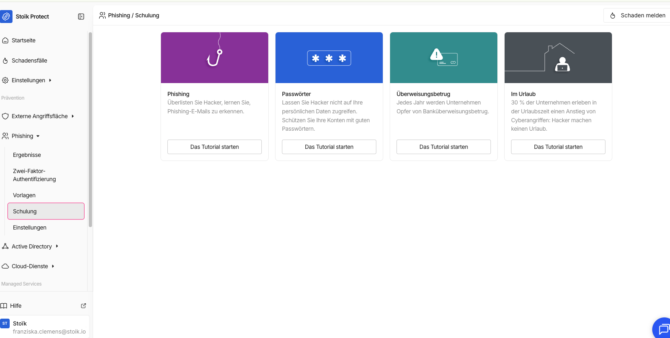Click the sidebar vertical scrollbar
The width and height of the screenshot is (670, 338).
90,129
